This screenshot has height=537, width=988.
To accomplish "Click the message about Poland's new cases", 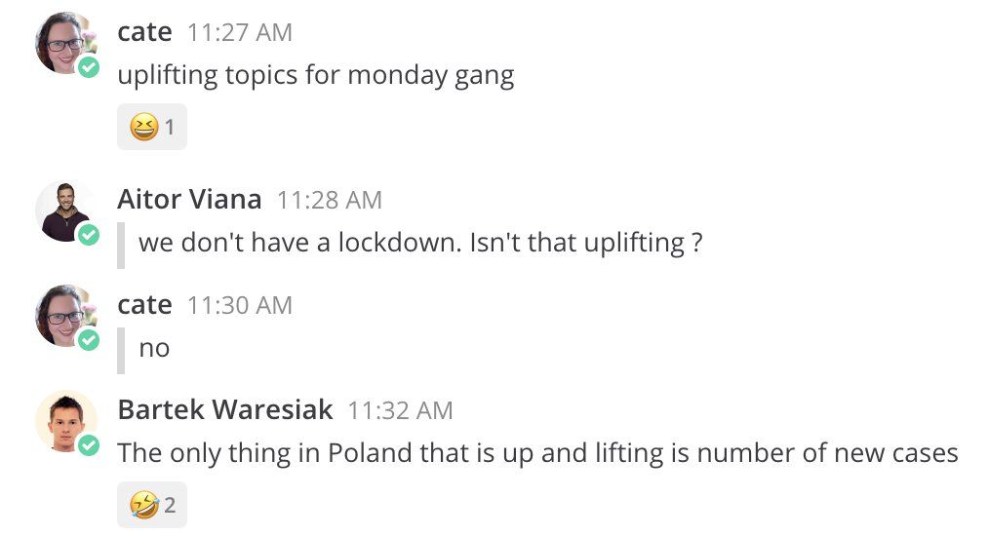I will pyautogui.click(x=537, y=453).
